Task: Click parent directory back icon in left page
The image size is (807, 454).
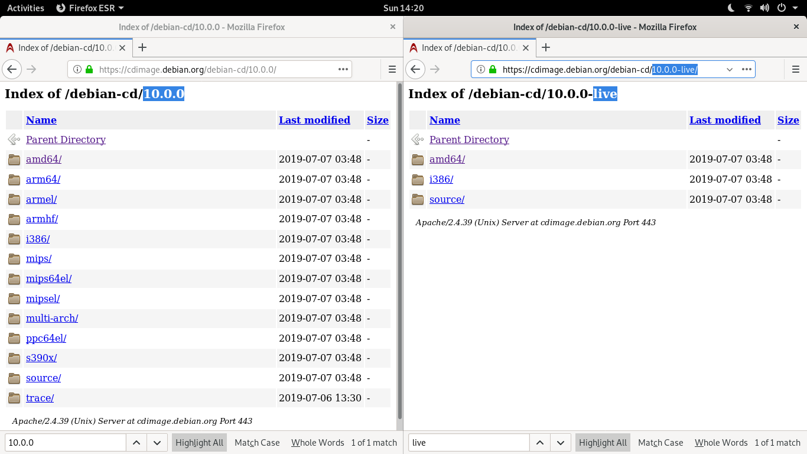Action: (14, 140)
